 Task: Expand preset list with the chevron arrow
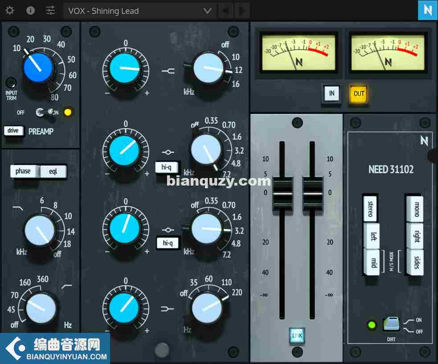click(207, 11)
